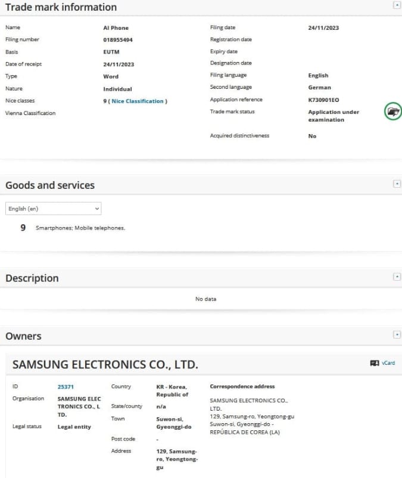Select the 'Legal entity' status value
This screenshot has height=478, width=402.
[x=74, y=427]
